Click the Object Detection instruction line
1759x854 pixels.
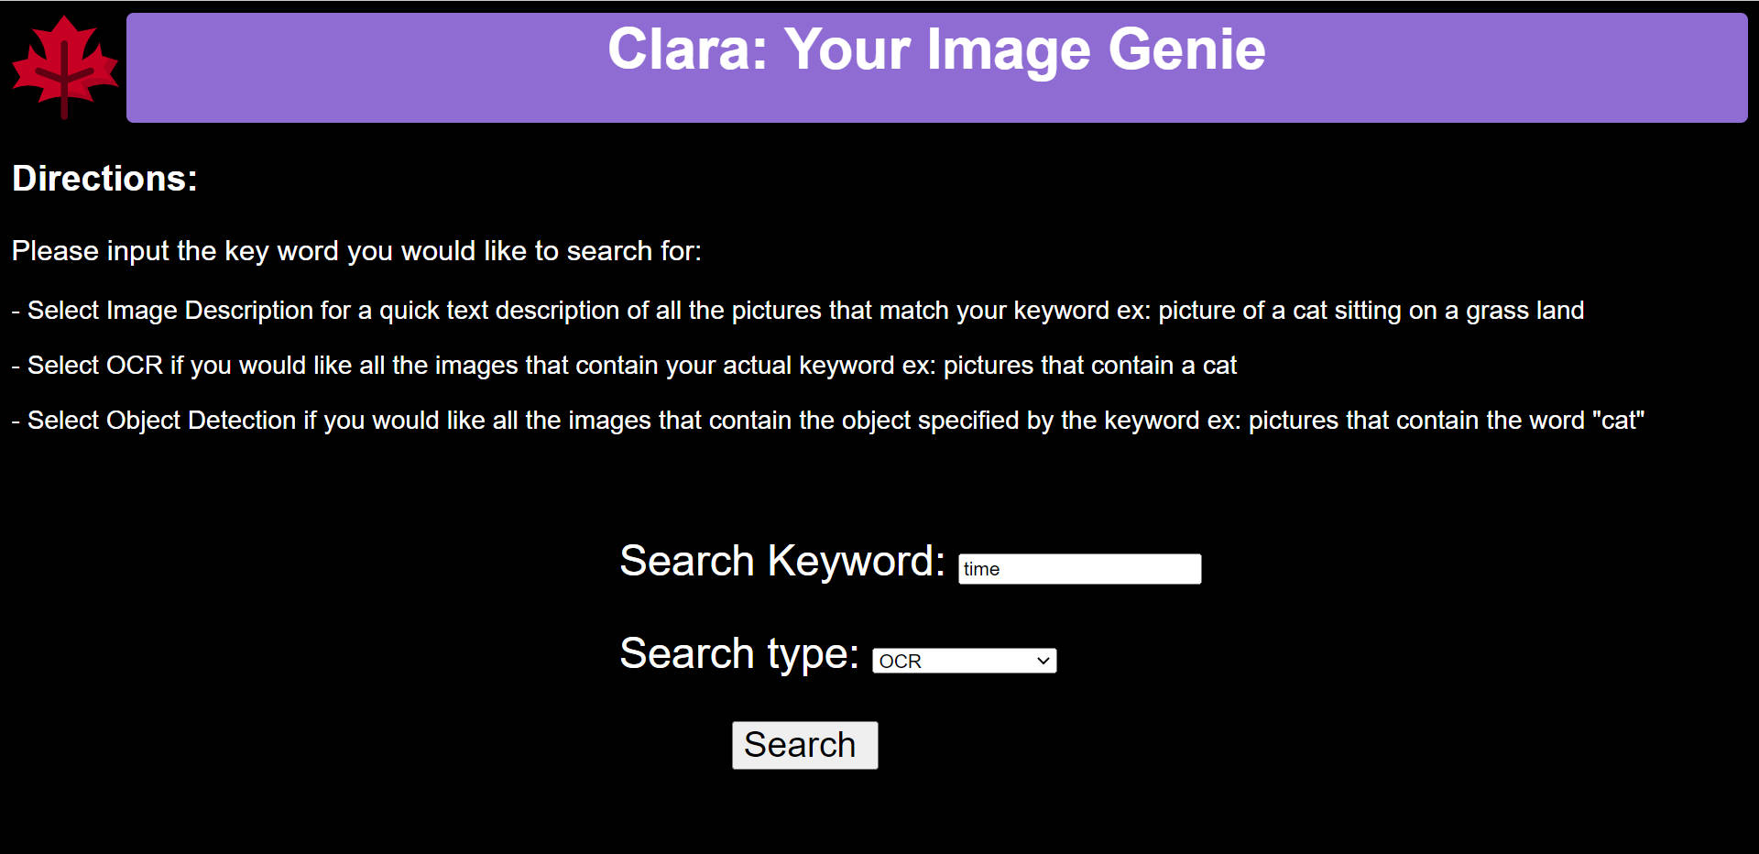click(828, 421)
